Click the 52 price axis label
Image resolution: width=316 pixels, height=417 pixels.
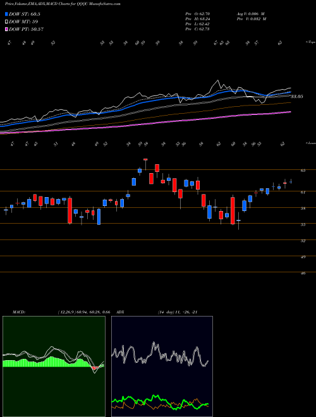tap(303, 241)
